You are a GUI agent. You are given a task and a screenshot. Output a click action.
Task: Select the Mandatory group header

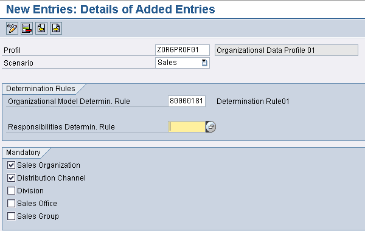coord(23,153)
